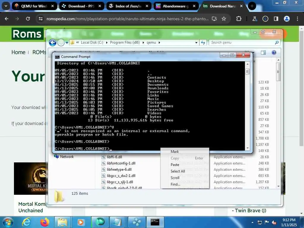This screenshot has width=304, height=228.
Task: Select Mark in the context menu
Action: (175, 152)
